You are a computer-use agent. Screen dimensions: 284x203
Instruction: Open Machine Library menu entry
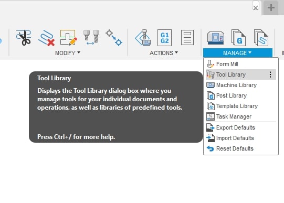tap(241, 85)
